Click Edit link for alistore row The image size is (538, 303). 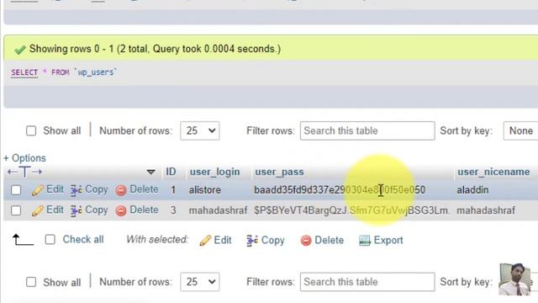pyautogui.click(x=55, y=189)
